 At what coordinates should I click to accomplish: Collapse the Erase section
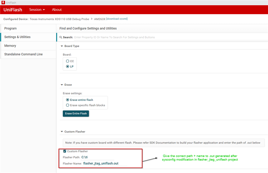(62, 85)
